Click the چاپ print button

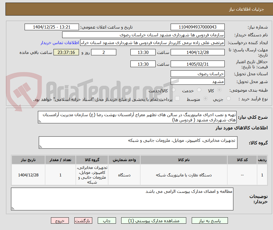pyautogui.click(x=107, y=220)
